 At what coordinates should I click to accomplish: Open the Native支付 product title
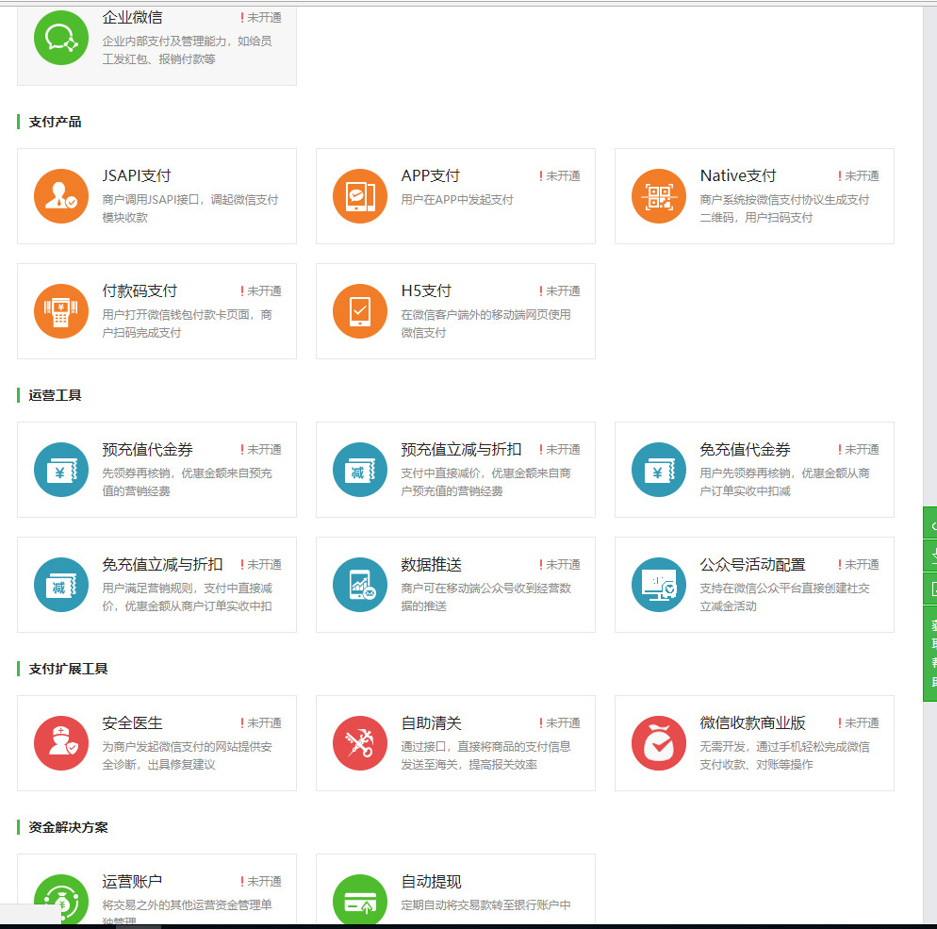[x=738, y=175]
